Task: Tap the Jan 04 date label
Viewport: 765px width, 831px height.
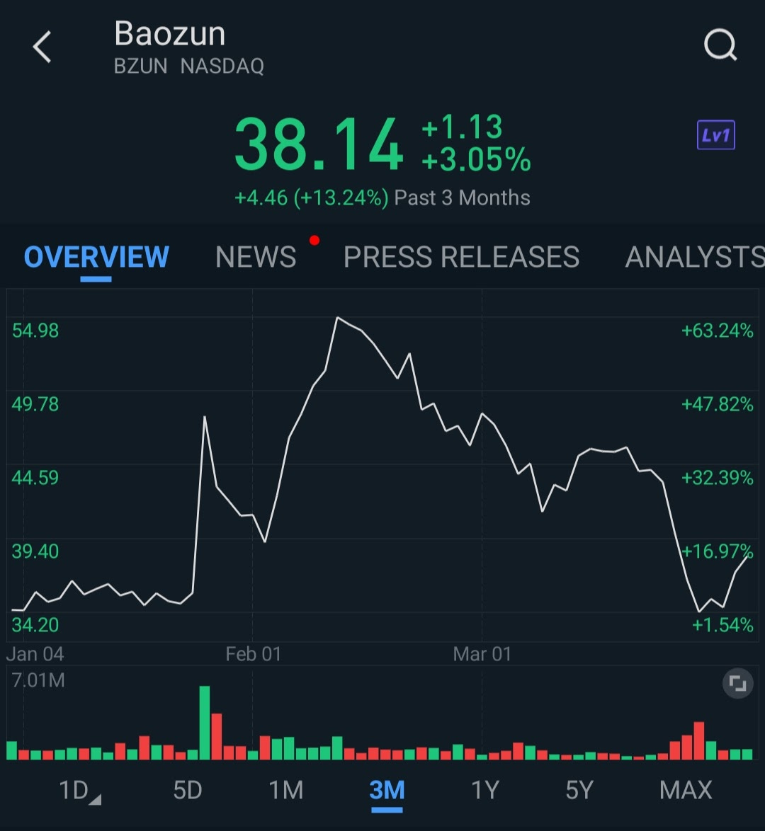Action: click(35, 654)
